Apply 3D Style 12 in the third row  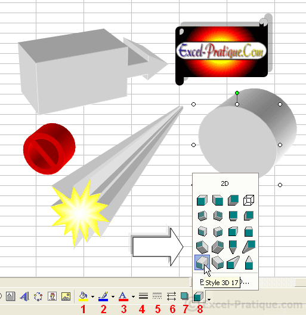point(249,231)
